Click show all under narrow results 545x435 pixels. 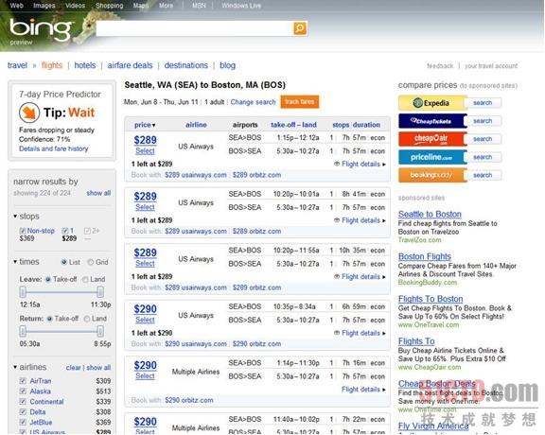pyautogui.click(x=98, y=193)
